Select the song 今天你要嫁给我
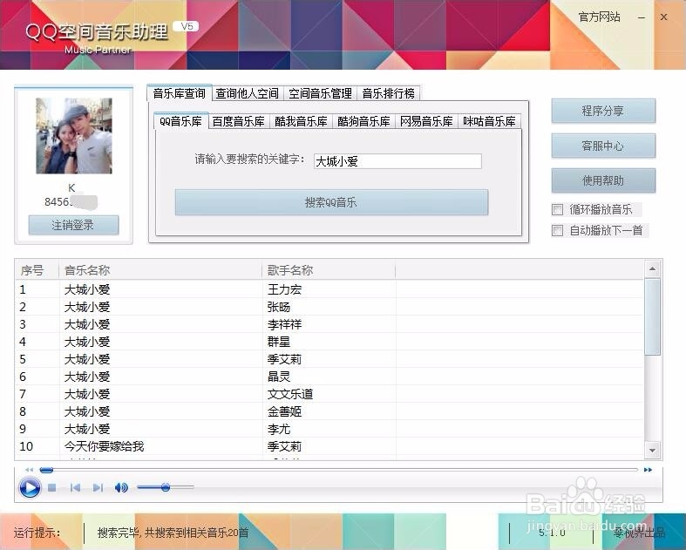Viewport: 686px width, 550px height. 329,446
